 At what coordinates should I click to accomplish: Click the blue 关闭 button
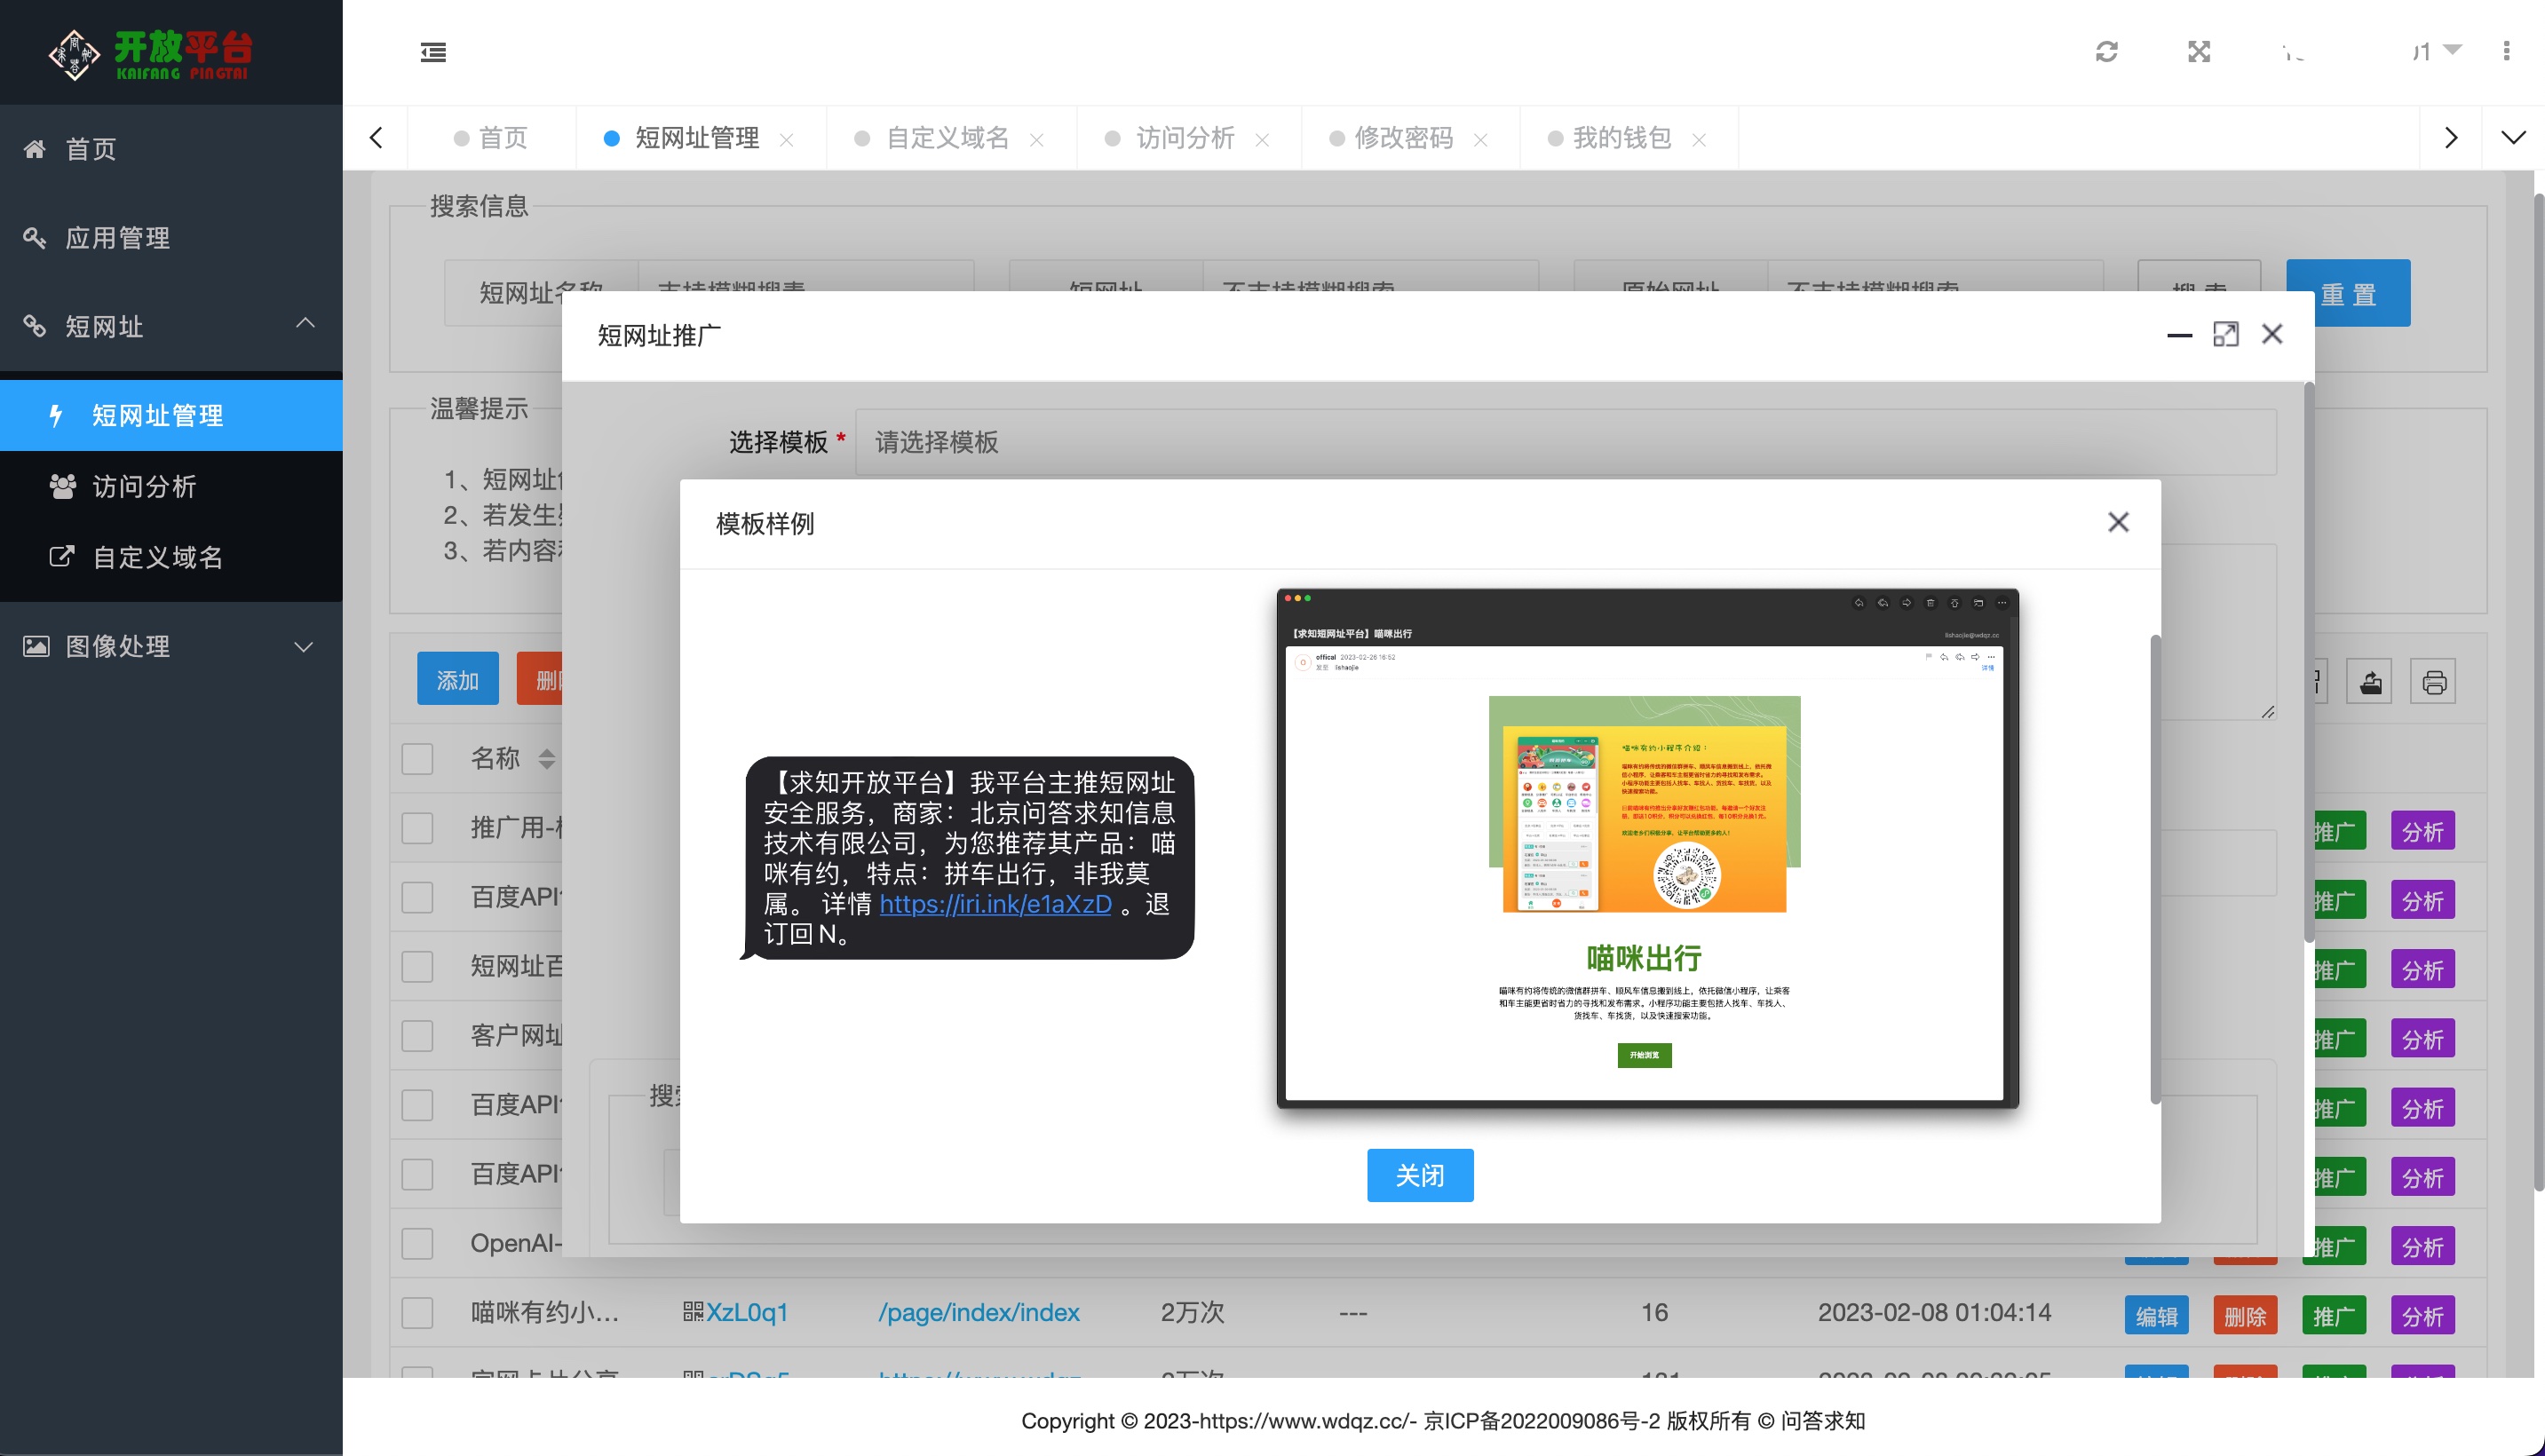(x=1419, y=1175)
